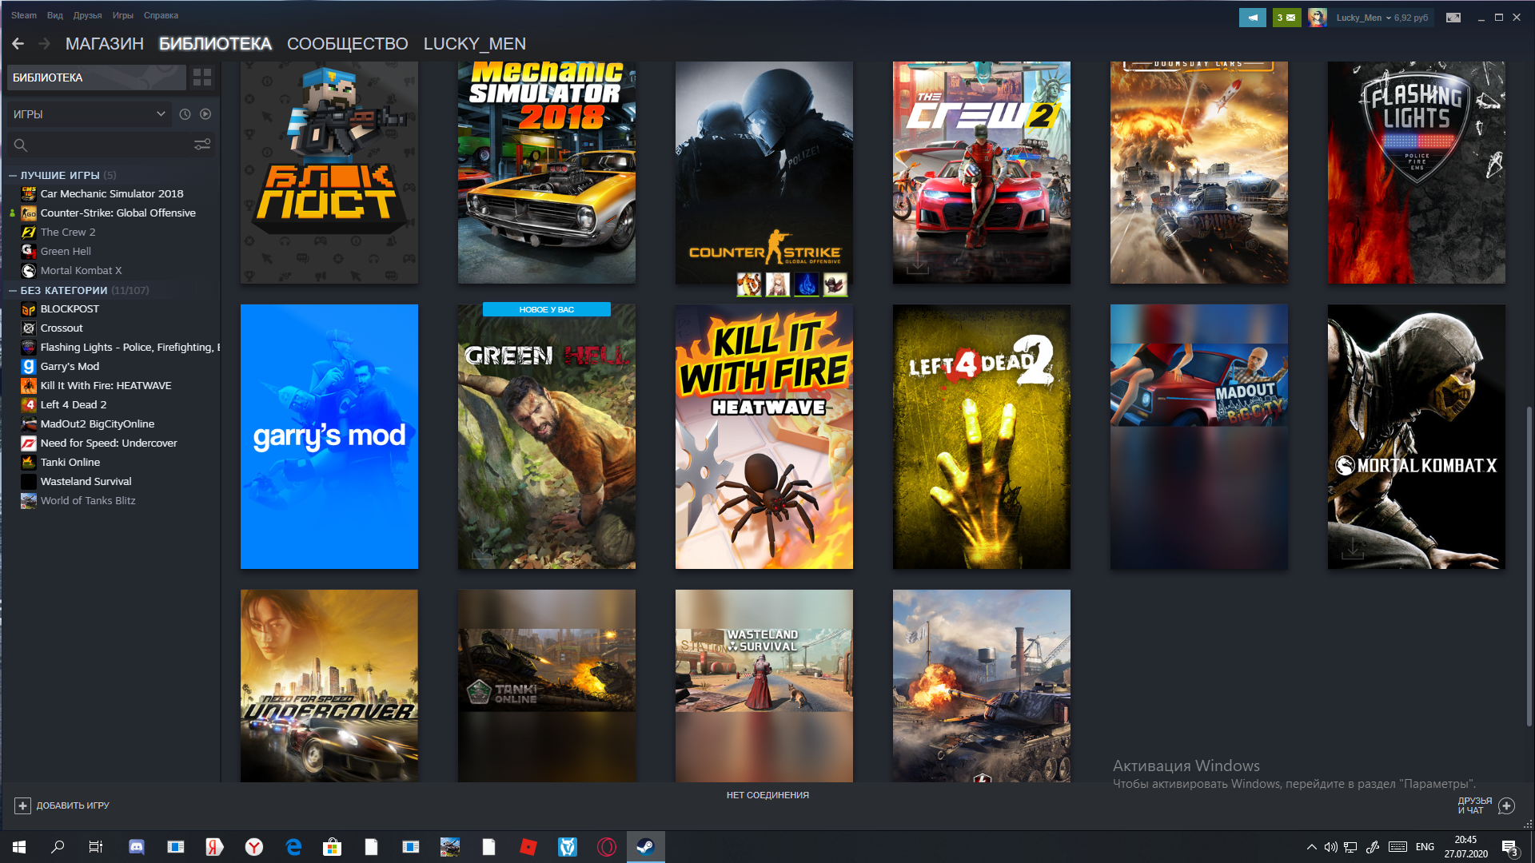
Task: Download icon on Mortal Kombat X cover
Action: (x=1353, y=549)
